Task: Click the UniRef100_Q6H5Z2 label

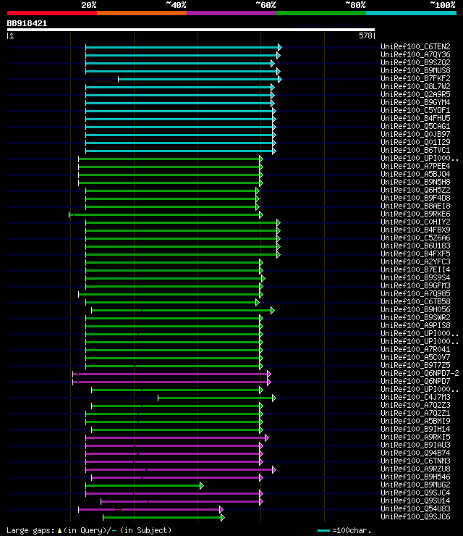Action: (415, 190)
